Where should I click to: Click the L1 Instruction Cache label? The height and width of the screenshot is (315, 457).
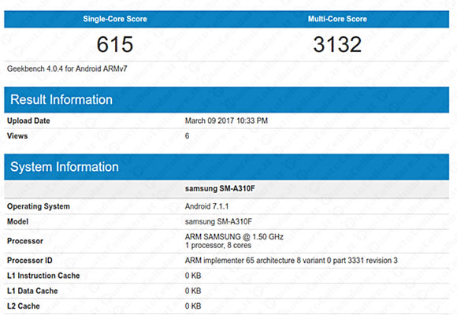(x=43, y=276)
